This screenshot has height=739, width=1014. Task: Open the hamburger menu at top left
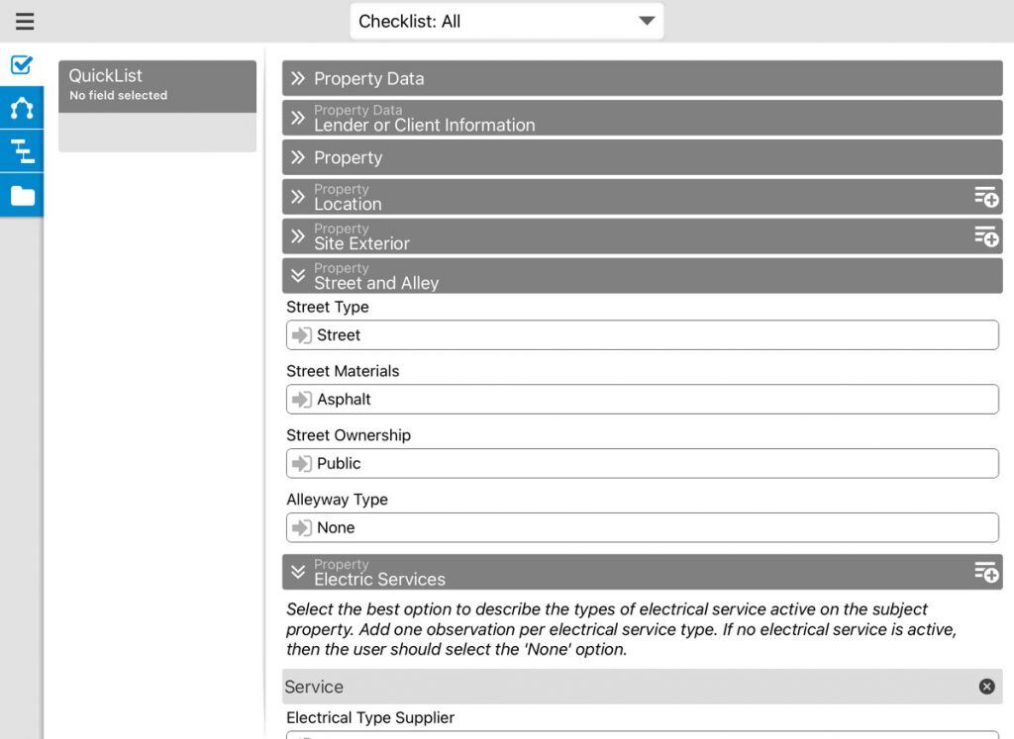[x=25, y=21]
